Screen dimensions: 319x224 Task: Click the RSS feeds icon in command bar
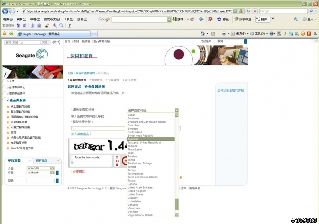(x=213, y=34)
